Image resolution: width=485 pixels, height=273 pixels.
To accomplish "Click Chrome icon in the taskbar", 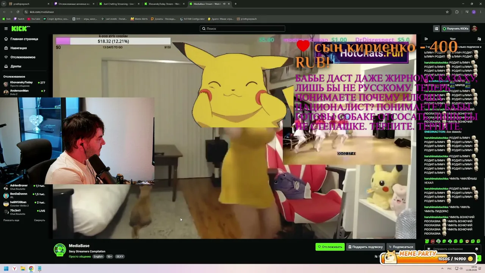I will [31, 269].
